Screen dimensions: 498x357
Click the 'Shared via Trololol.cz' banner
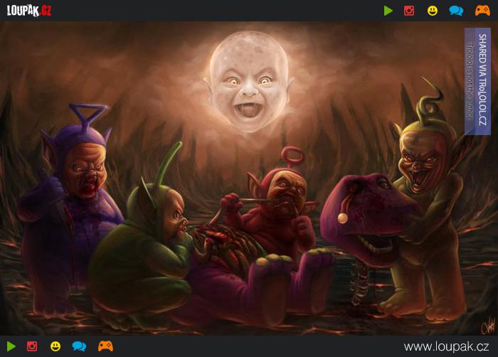(x=477, y=81)
